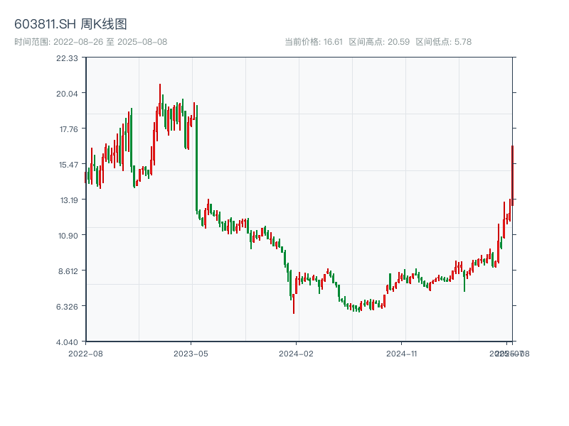Click the 603811.SH 周K线图 chart title
Viewport: 569px width, 426px height.
(70, 25)
